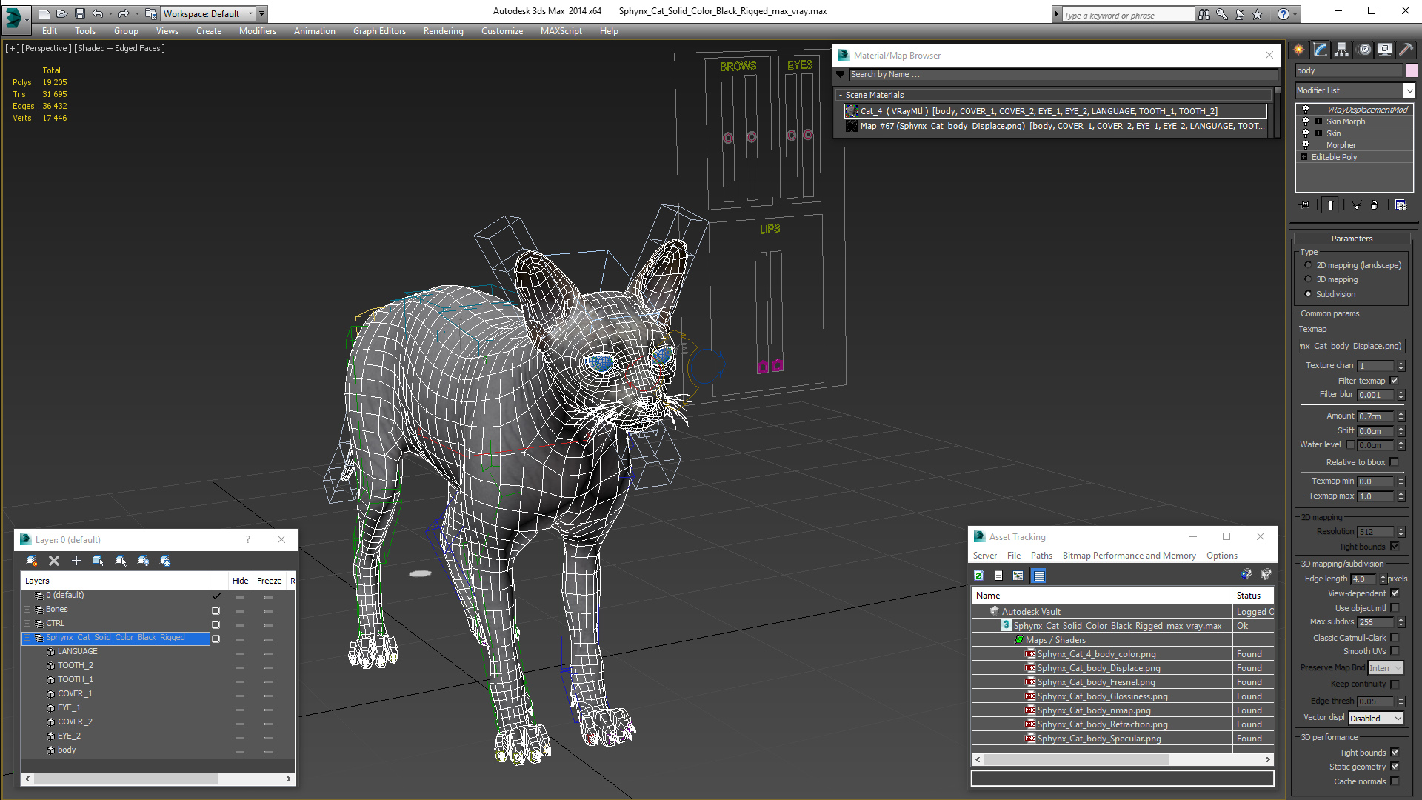
Task: Toggle Use object mtl checkbox
Action: coord(1395,608)
